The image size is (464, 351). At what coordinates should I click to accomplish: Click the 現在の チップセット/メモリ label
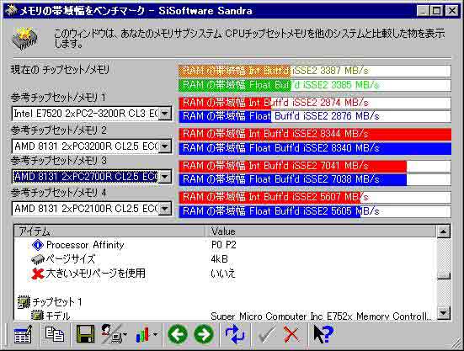click(60, 70)
